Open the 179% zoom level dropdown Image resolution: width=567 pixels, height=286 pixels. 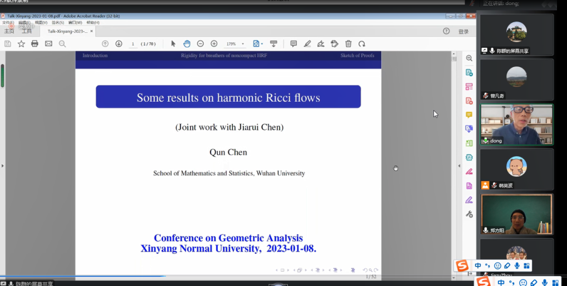point(236,44)
